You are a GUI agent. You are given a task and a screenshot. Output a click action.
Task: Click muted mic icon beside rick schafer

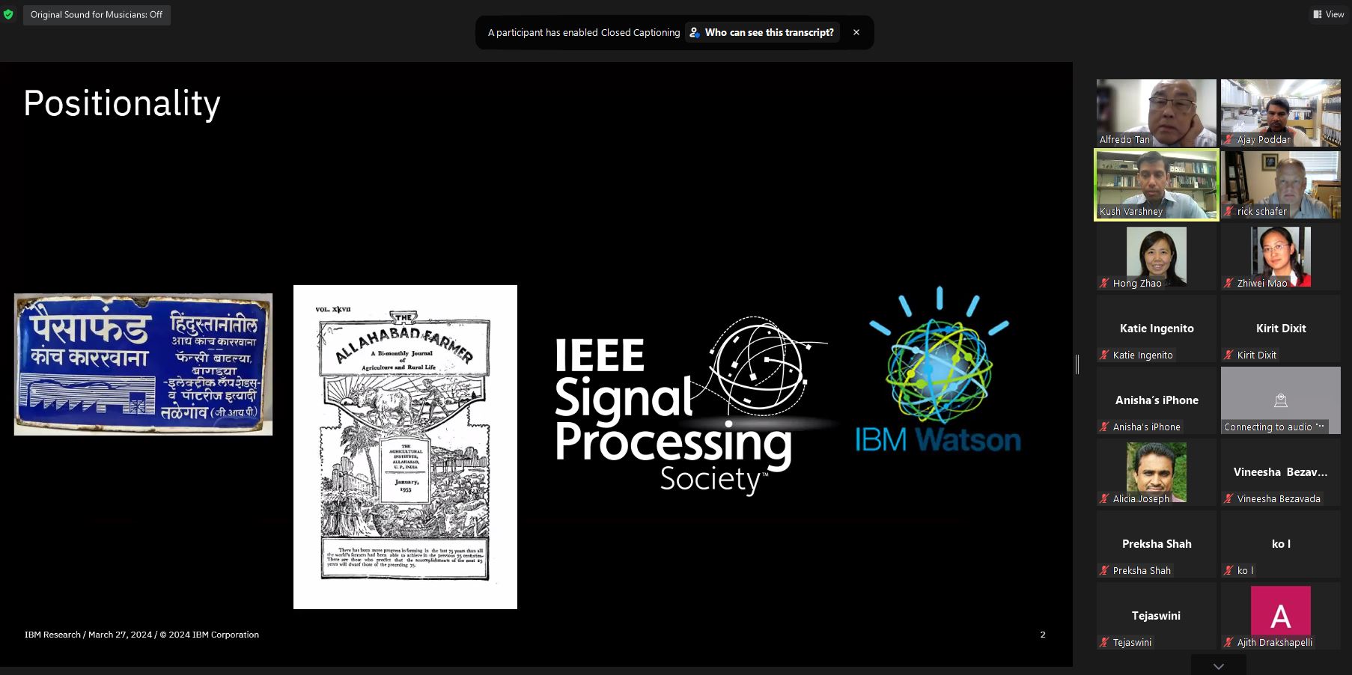click(1228, 212)
